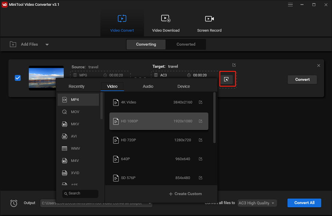
Task: Open the Video Convert module
Action: point(122,23)
